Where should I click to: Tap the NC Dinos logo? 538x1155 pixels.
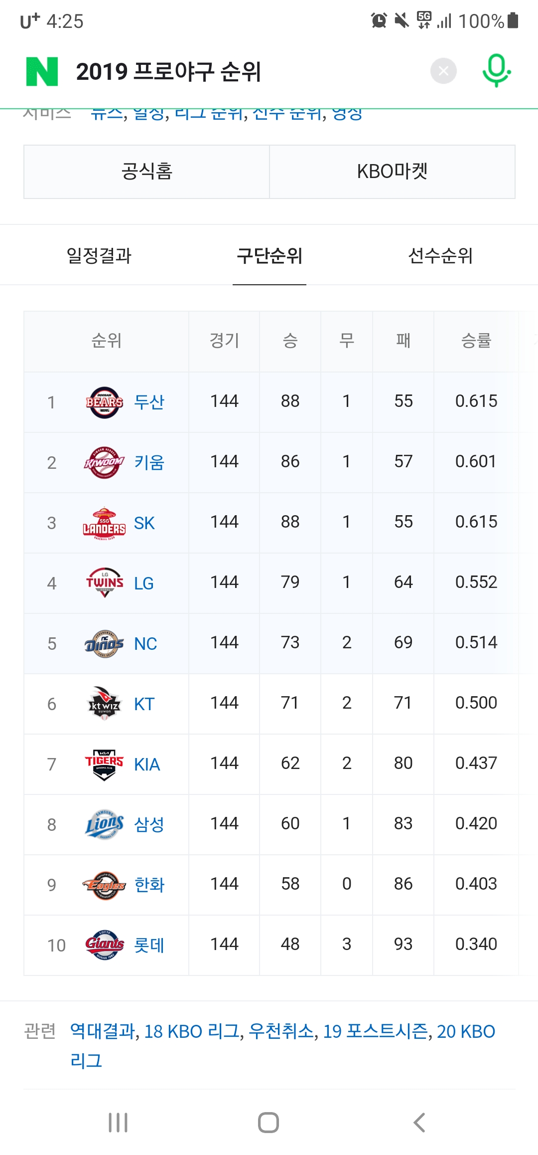pos(104,644)
